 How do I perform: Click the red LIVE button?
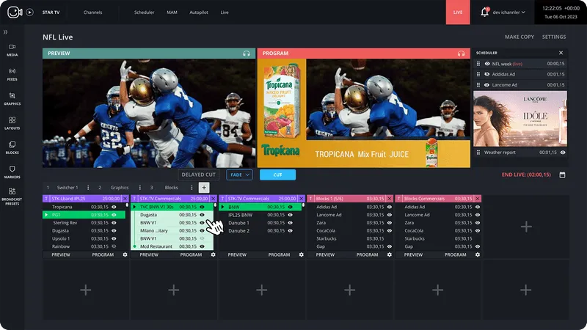coord(458,12)
